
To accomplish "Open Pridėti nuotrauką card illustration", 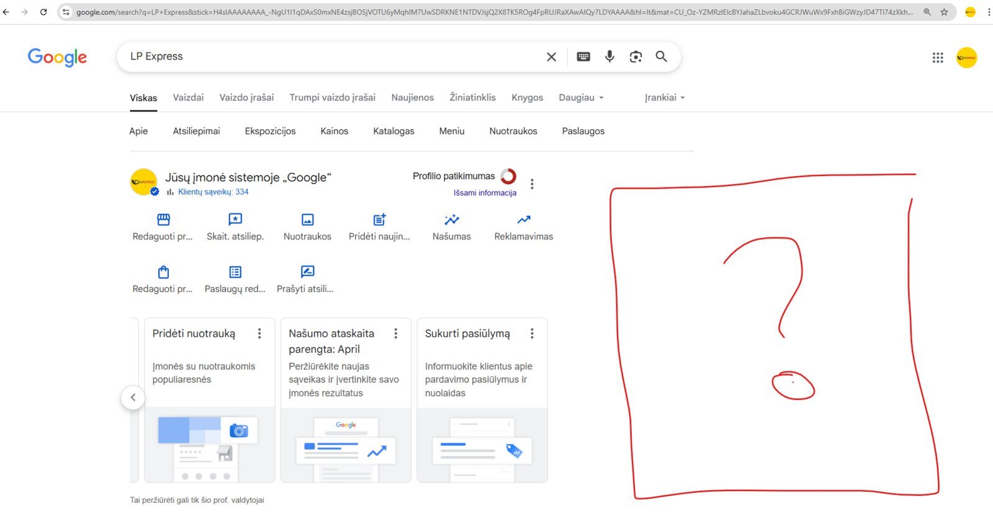I will (x=210, y=445).
